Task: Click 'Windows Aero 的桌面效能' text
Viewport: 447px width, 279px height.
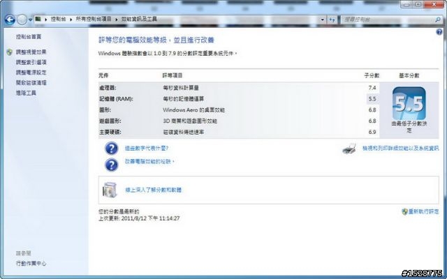Action: pos(194,110)
